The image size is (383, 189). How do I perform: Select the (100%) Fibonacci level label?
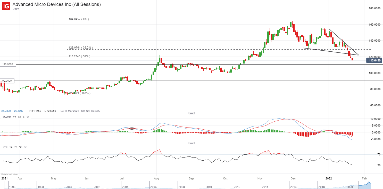point(79,93)
